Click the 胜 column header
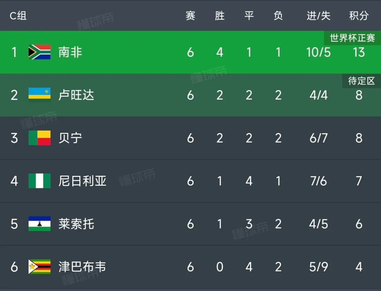The height and width of the screenshot is (291, 381). coord(219,16)
